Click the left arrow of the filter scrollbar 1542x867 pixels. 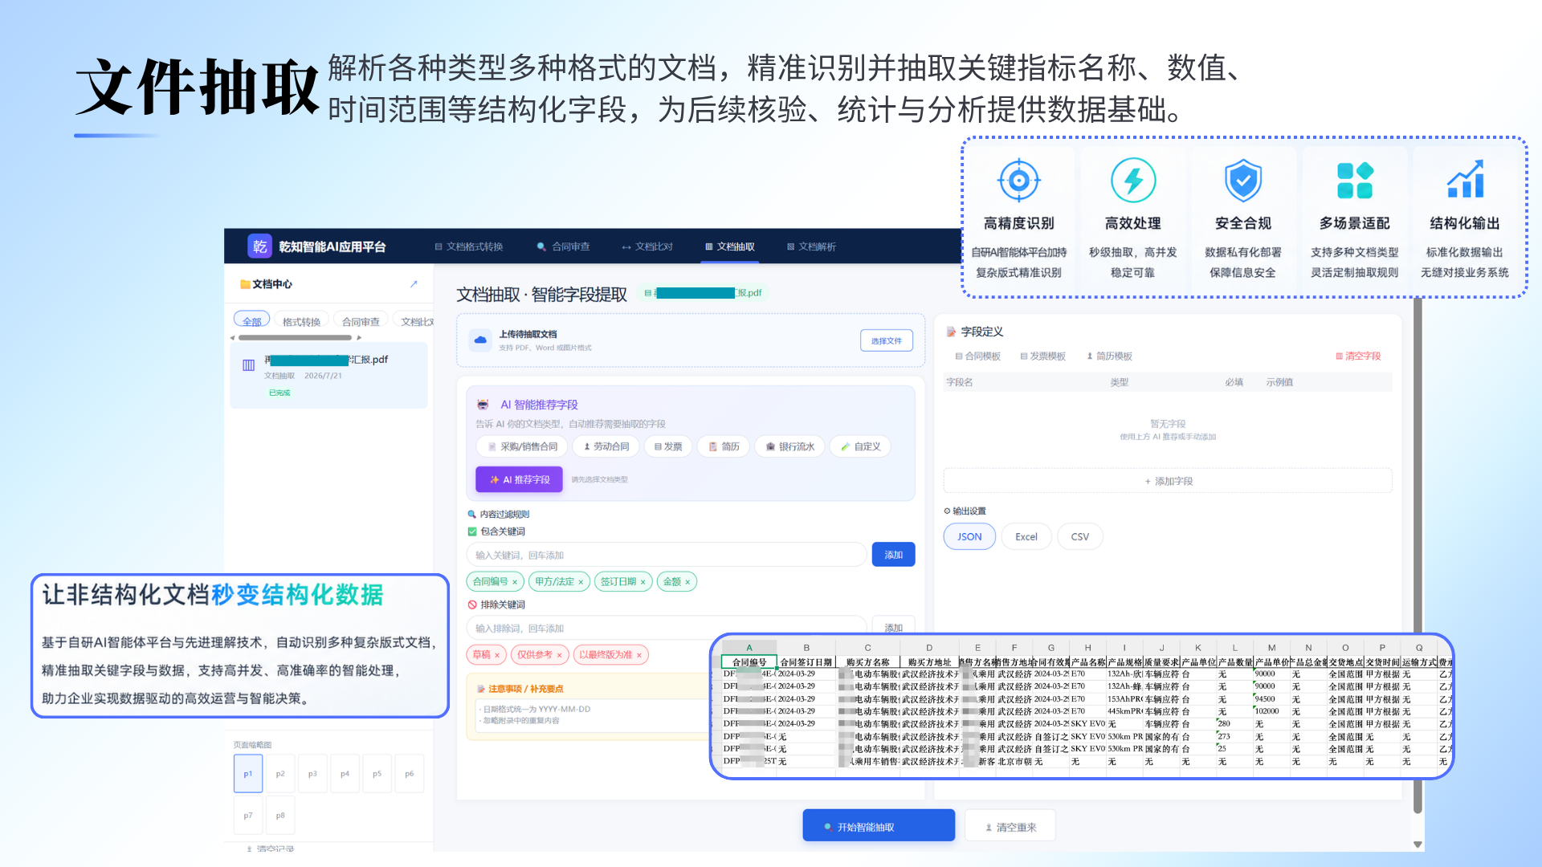(233, 338)
